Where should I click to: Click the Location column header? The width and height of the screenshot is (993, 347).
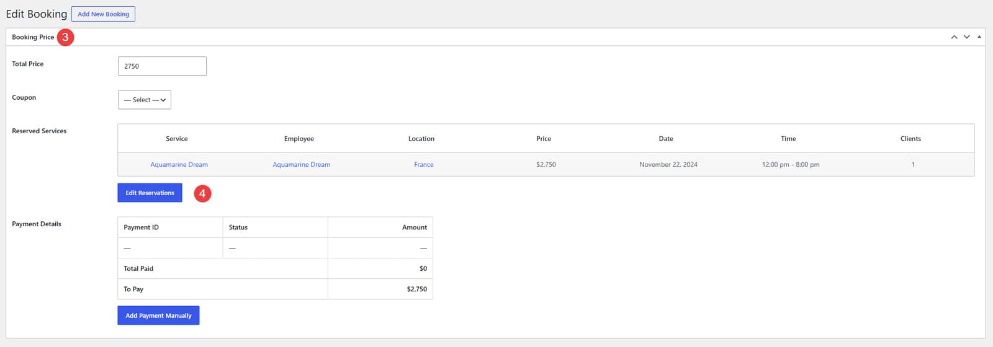(421, 139)
